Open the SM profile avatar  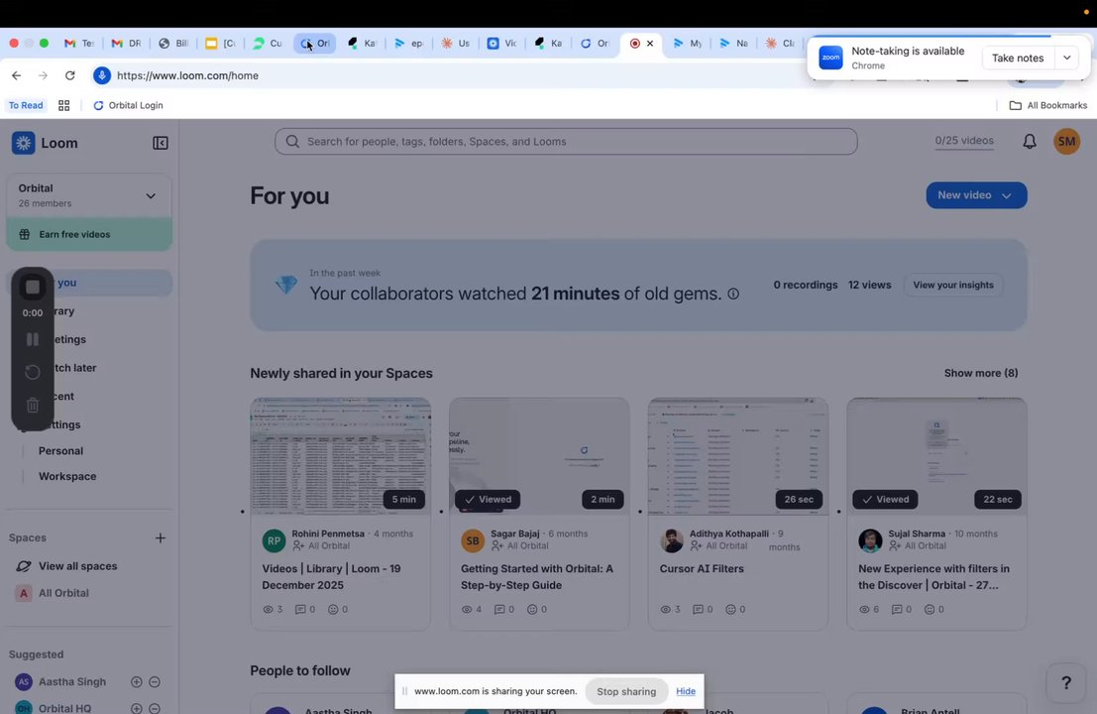coord(1066,142)
